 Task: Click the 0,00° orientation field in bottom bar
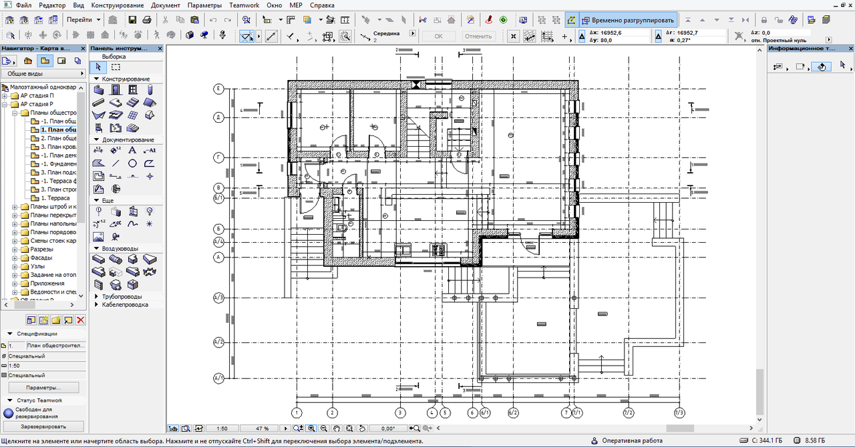point(387,428)
